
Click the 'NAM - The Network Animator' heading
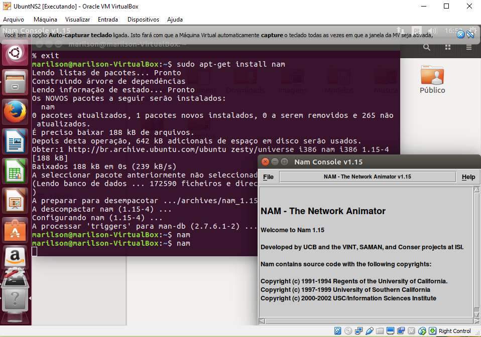click(323, 211)
